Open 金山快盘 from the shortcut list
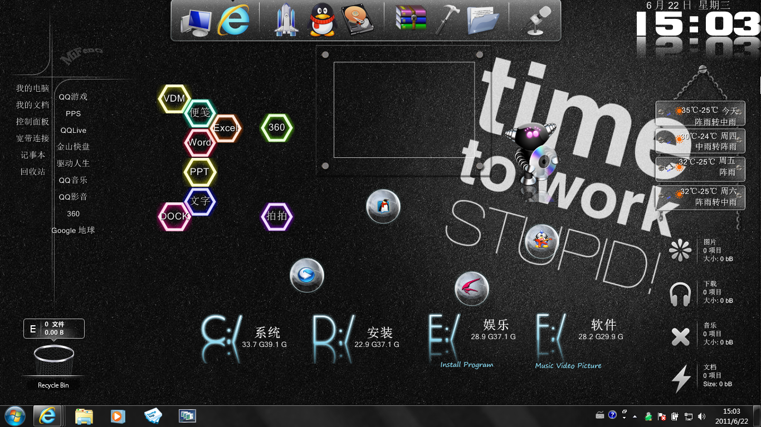The image size is (761, 427). tap(73, 147)
